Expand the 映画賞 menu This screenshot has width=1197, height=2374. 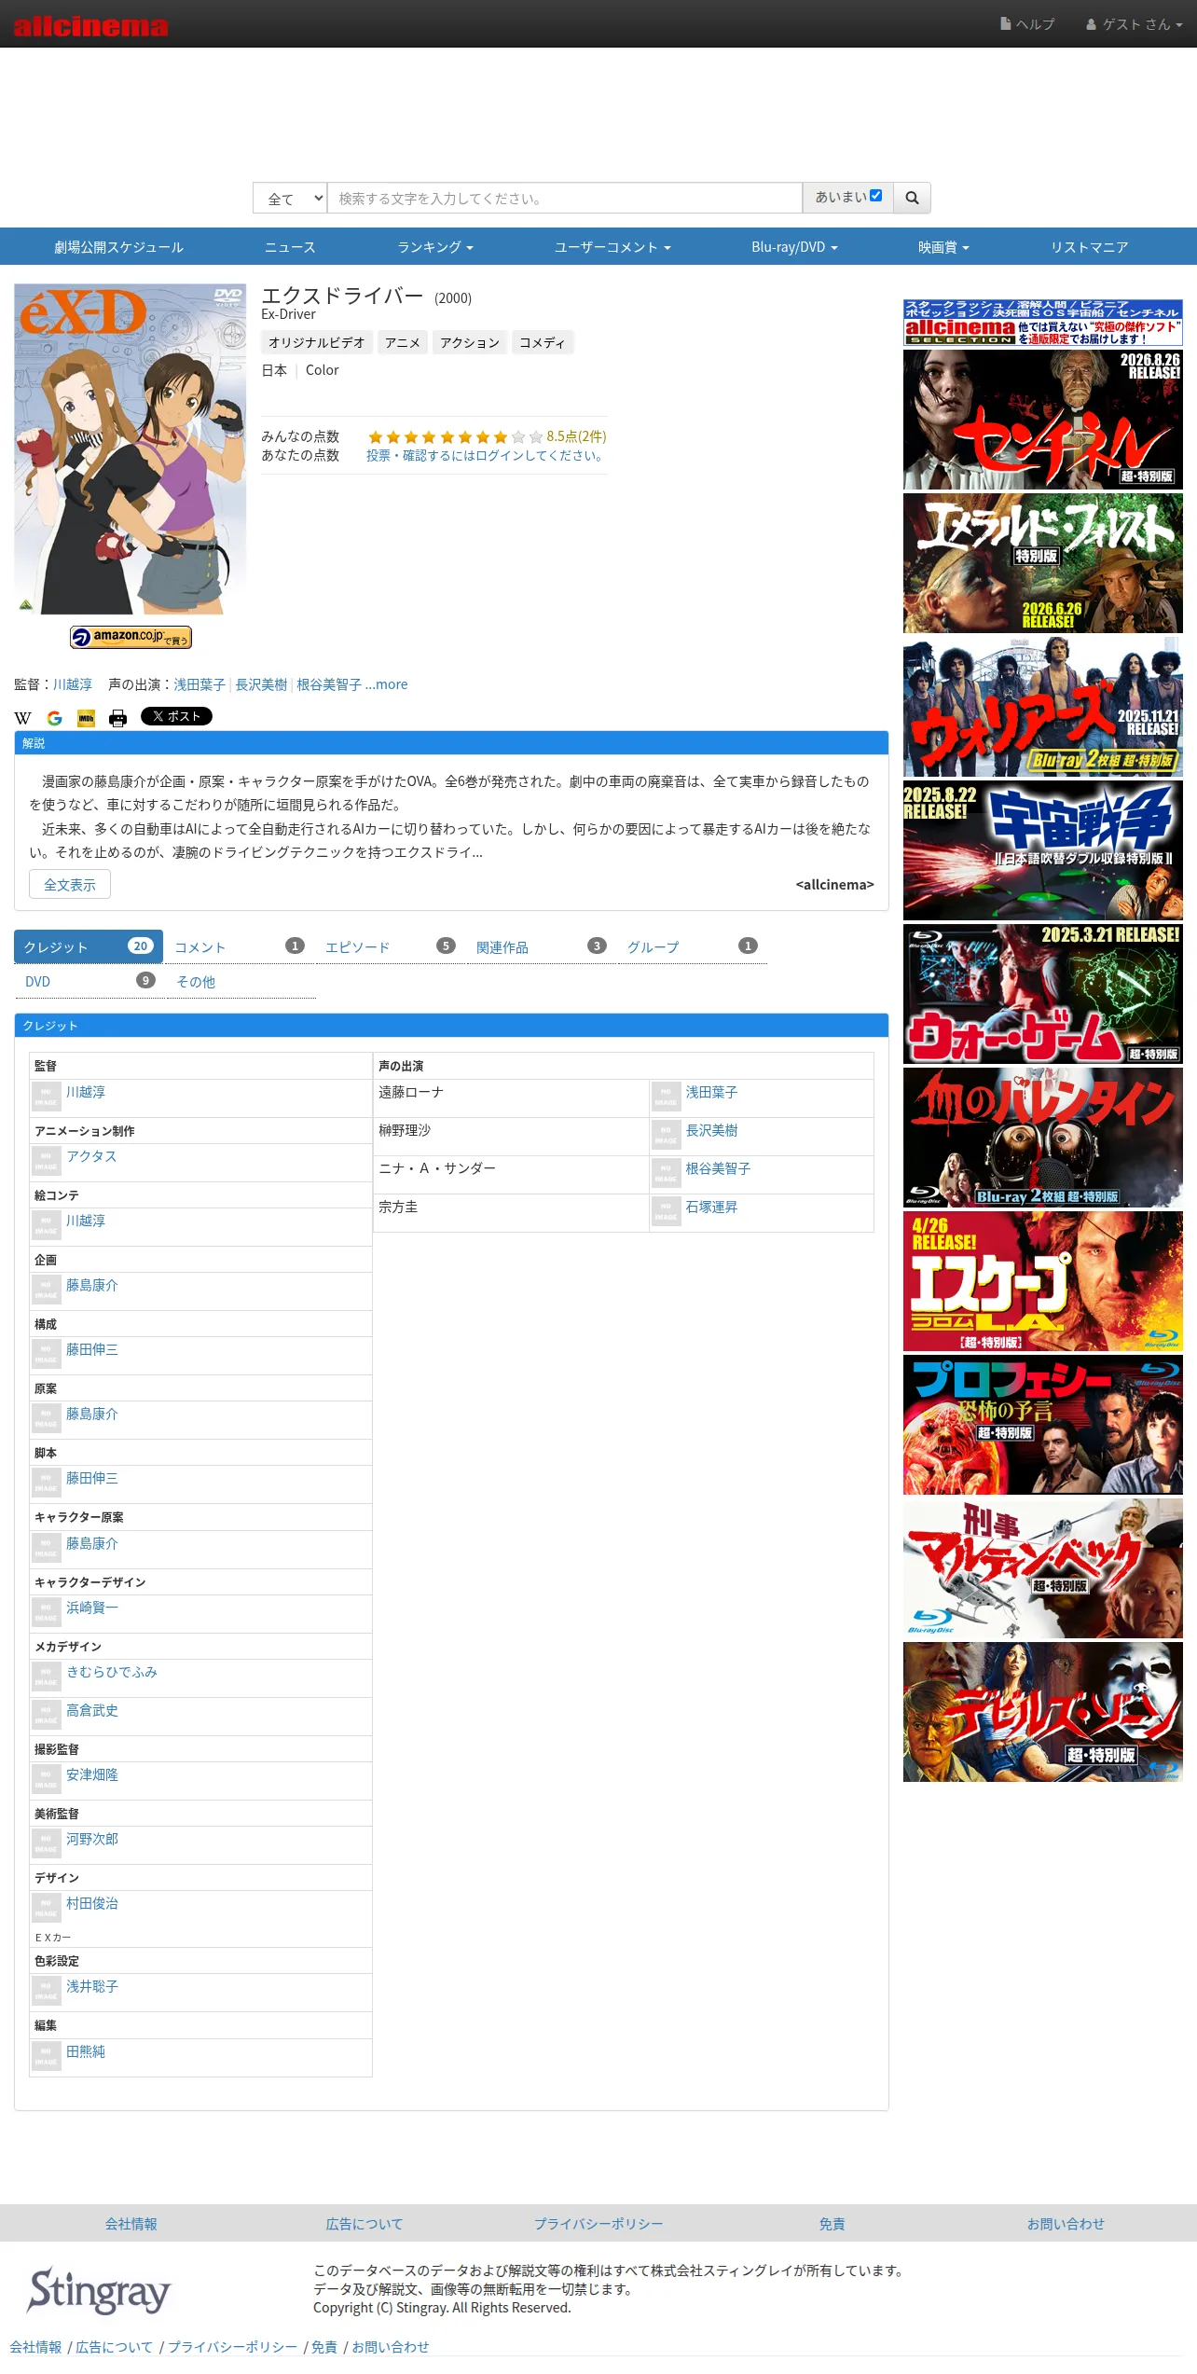943,247
